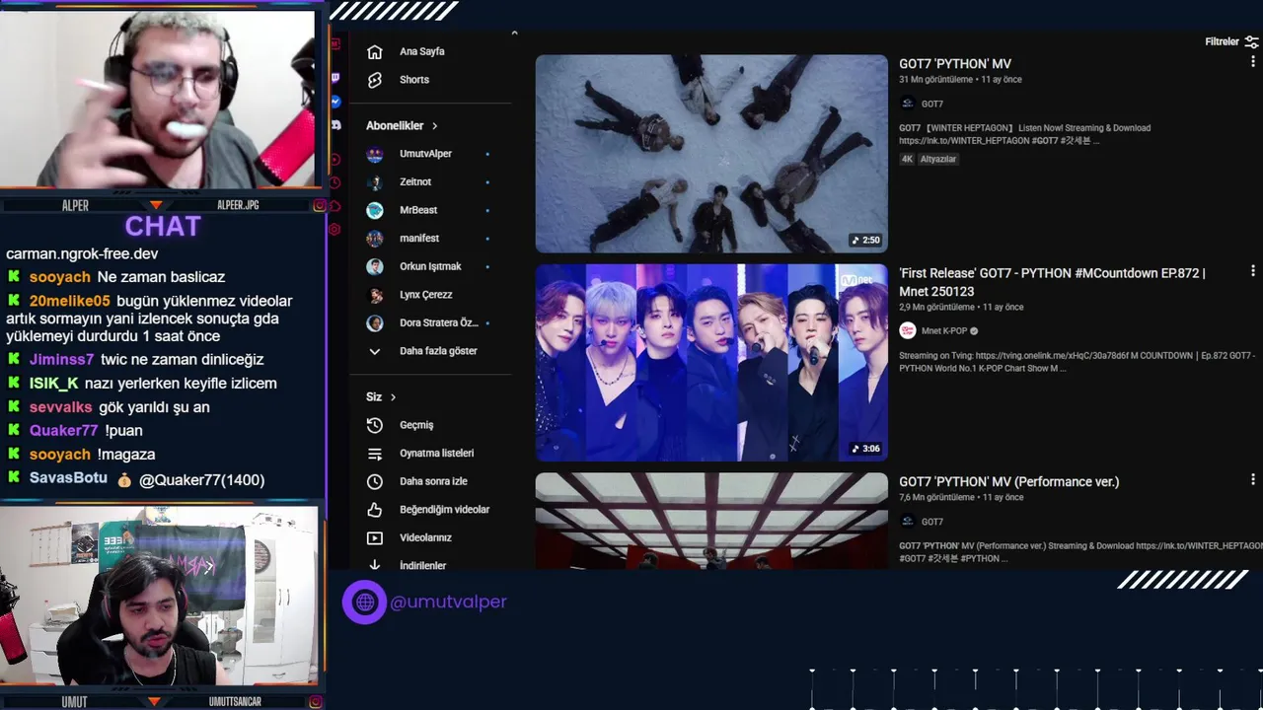The image size is (1263, 710).
Task: Click the Videolarınız play icon
Action: coord(374,538)
